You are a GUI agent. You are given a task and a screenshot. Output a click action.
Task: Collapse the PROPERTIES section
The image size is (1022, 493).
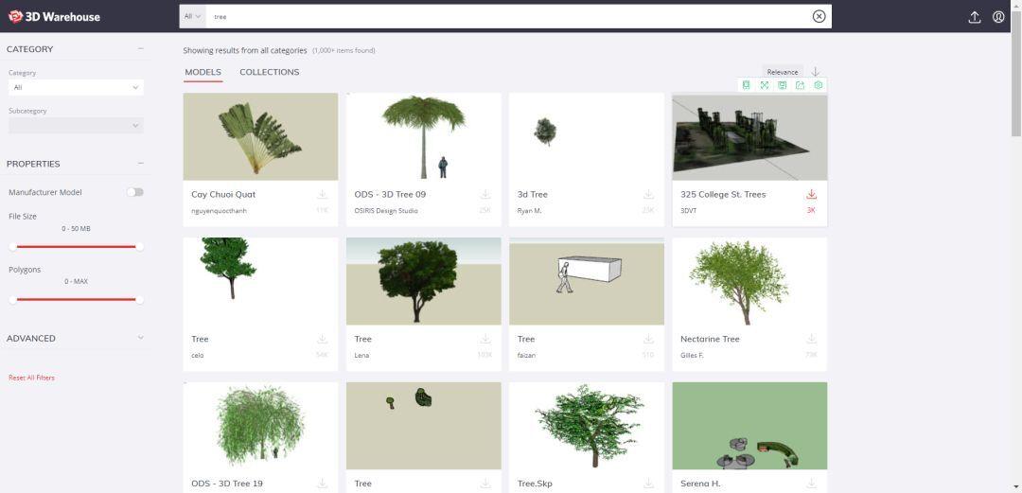tap(141, 164)
